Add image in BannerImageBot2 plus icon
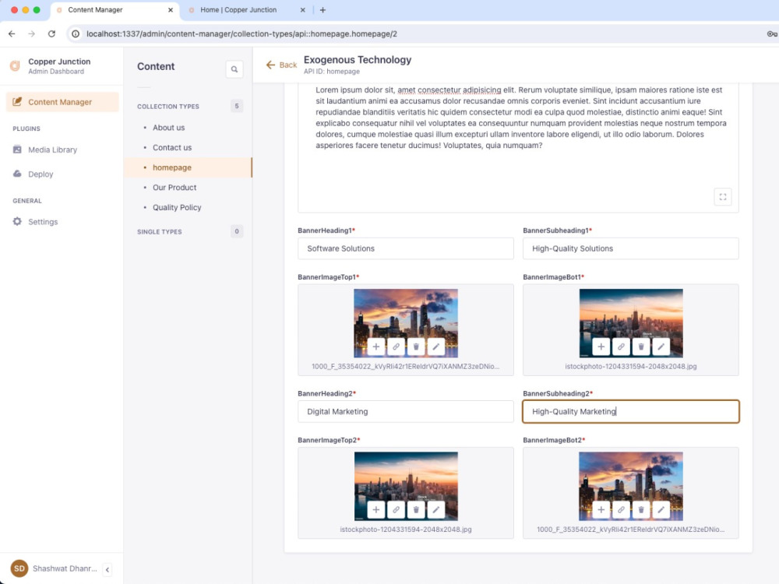The height and width of the screenshot is (584, 779). coord(601,509)
